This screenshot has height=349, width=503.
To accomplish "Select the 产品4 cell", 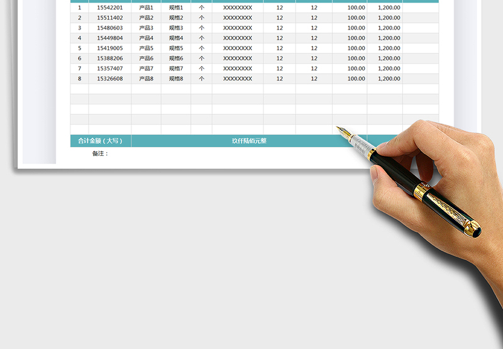I will 146,38.
